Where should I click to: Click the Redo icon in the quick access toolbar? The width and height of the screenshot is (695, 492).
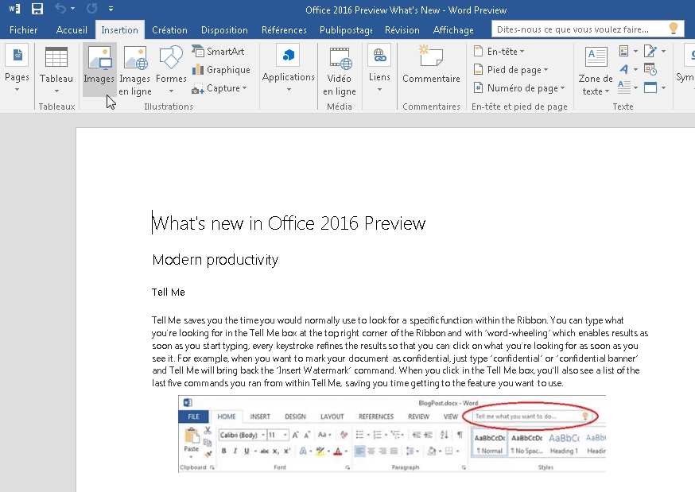[x=91, y=9]
